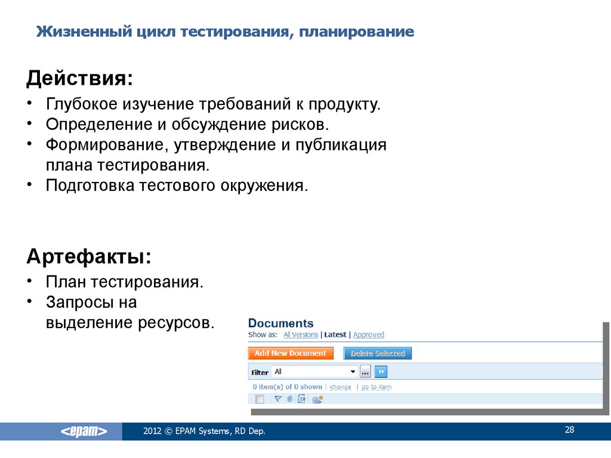Click the slide title 'Жизненный цикл тестирования, планирование'
Screen dimensions: 611x458
(x=225, y=32)
